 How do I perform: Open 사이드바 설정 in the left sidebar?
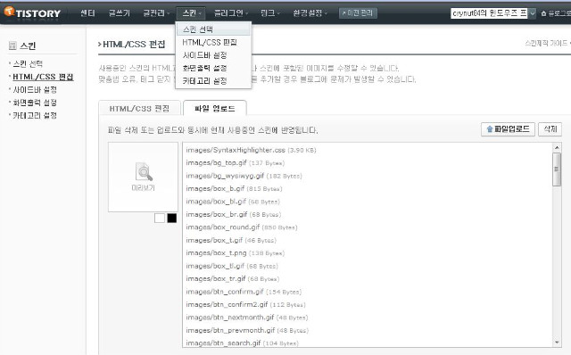tap(35, 89)
